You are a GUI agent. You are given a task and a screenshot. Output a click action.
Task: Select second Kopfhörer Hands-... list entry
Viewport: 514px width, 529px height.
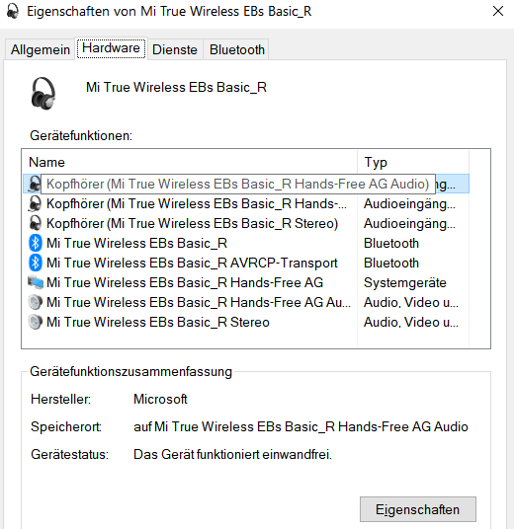coord(246,203)
